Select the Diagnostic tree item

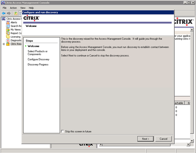click(16, 40)
